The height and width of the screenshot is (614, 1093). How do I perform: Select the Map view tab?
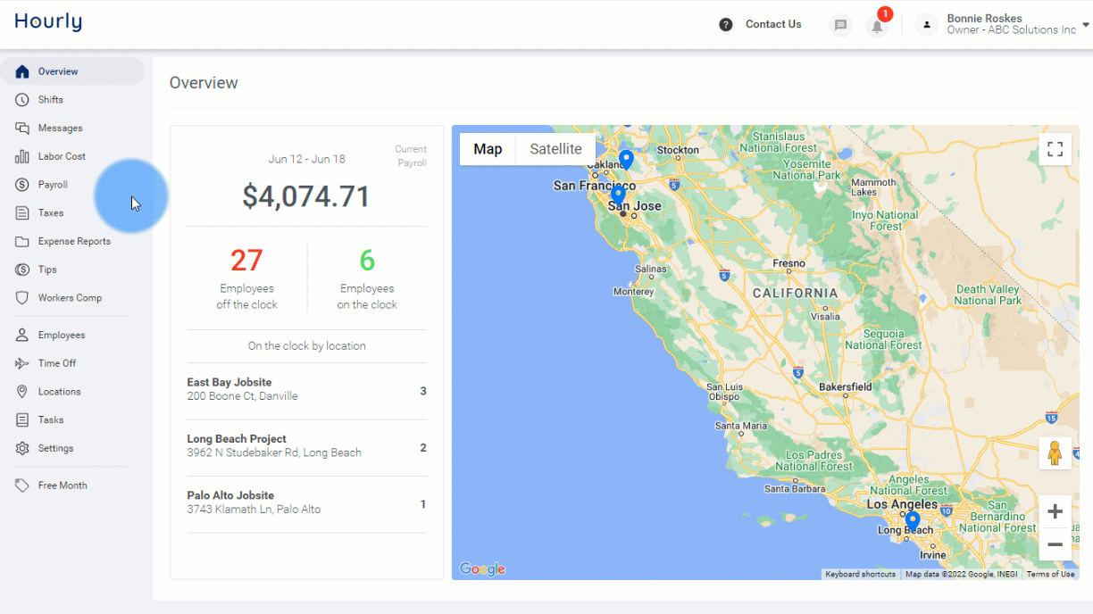pos(488,149)
